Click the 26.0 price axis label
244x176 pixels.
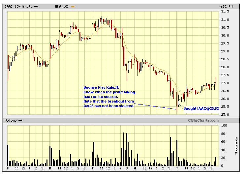point(225,99)
